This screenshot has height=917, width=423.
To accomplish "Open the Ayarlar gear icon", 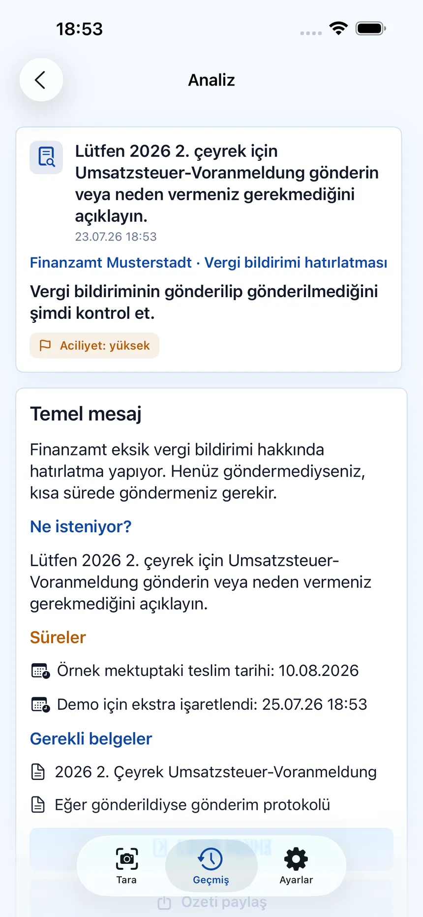I will (296, 859).
